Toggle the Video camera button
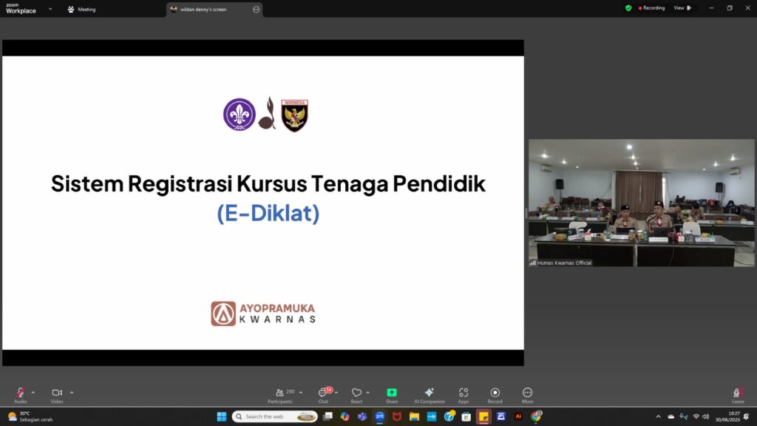The height and width of the screenshot is (426, 757). click(57, 395)
